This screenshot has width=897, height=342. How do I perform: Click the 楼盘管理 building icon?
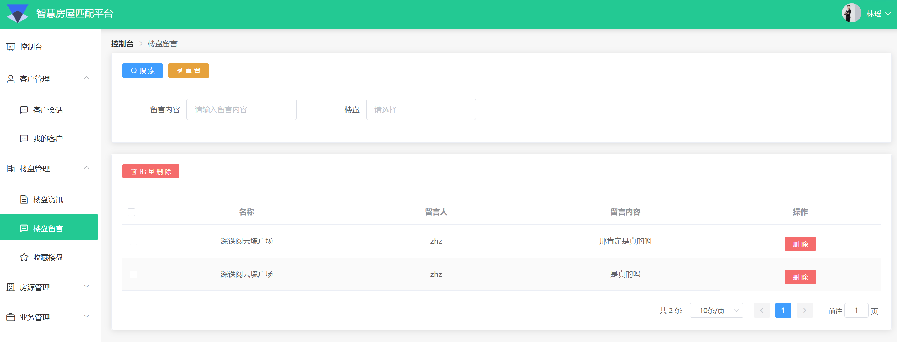tap(11, 169)
